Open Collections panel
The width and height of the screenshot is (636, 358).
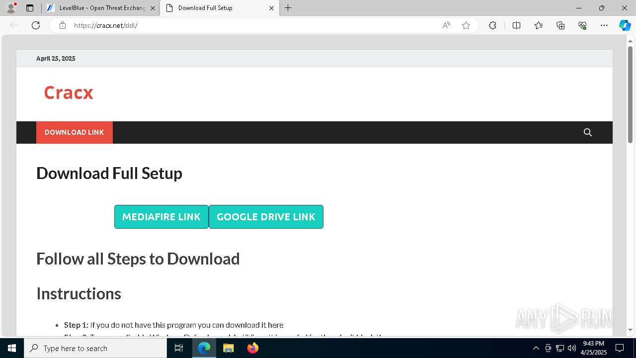click(x=560, y=25)
